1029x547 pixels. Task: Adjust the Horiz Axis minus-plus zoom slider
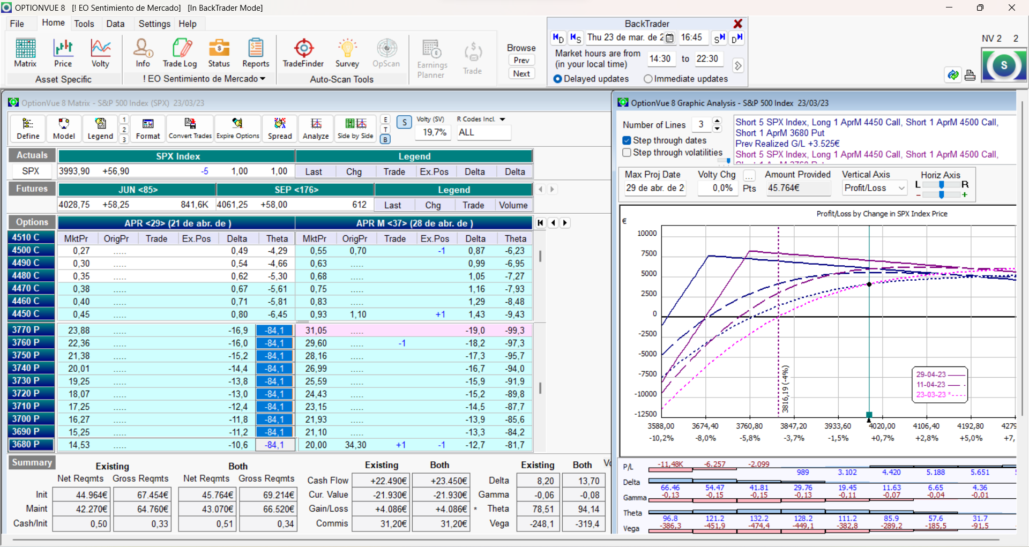[x=941, y=194]
